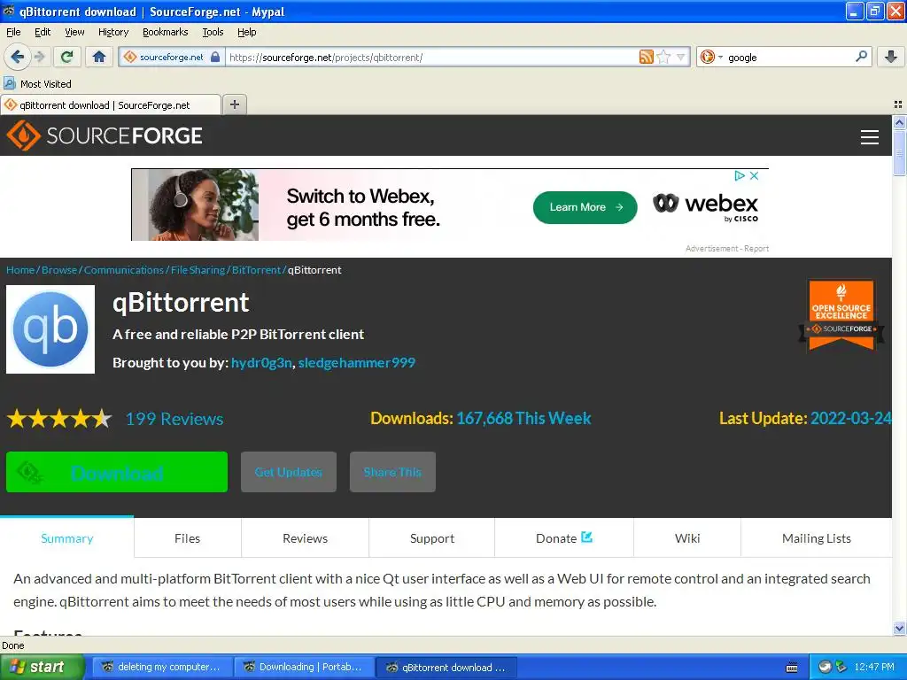
Task: Click the google search input field
Action: [789, 57]
